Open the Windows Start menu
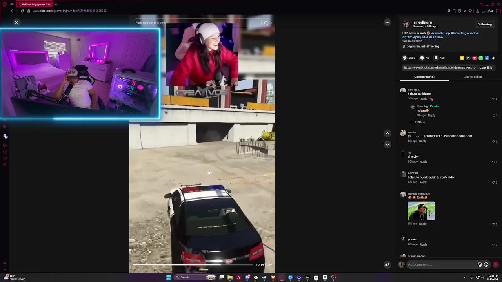 (x=169, y=277)
